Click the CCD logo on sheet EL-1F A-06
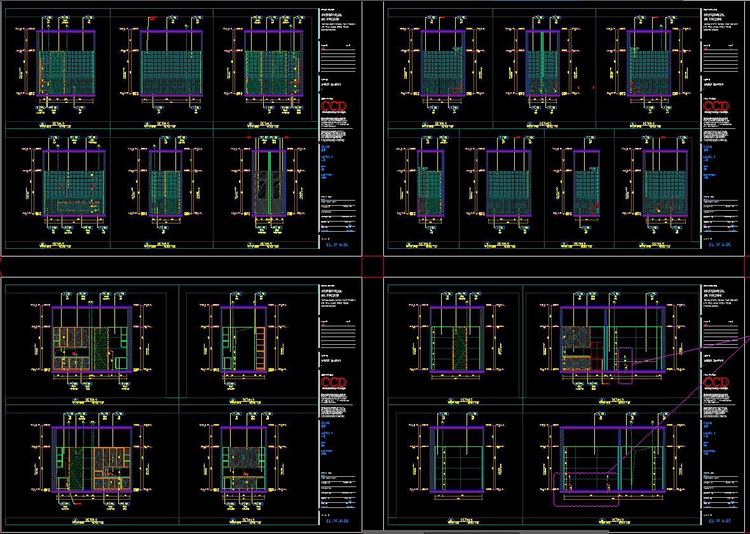The height and width of the screenshot is (534, 750). point(334,383)
